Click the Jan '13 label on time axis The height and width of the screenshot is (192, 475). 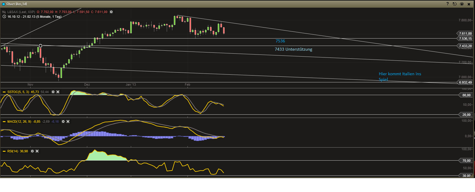(x=131, y=84)
